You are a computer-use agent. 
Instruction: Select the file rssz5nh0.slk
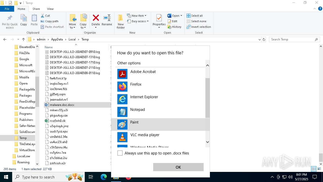[58, 121]
